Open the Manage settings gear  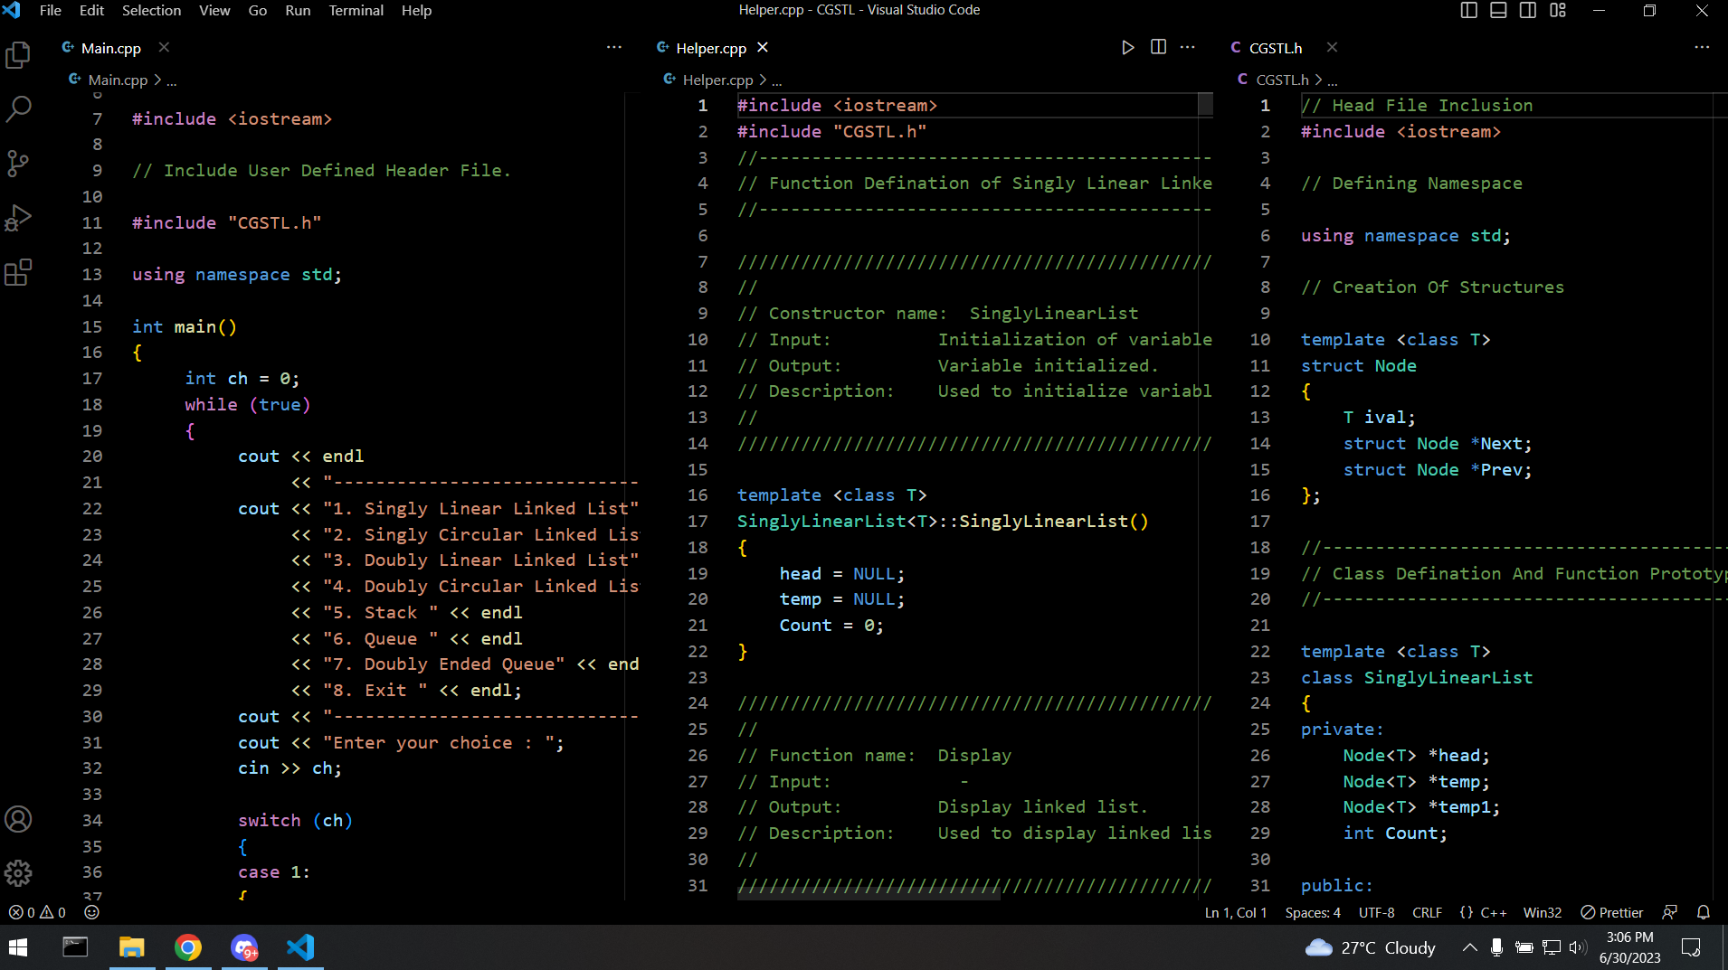tap(18, 872)
